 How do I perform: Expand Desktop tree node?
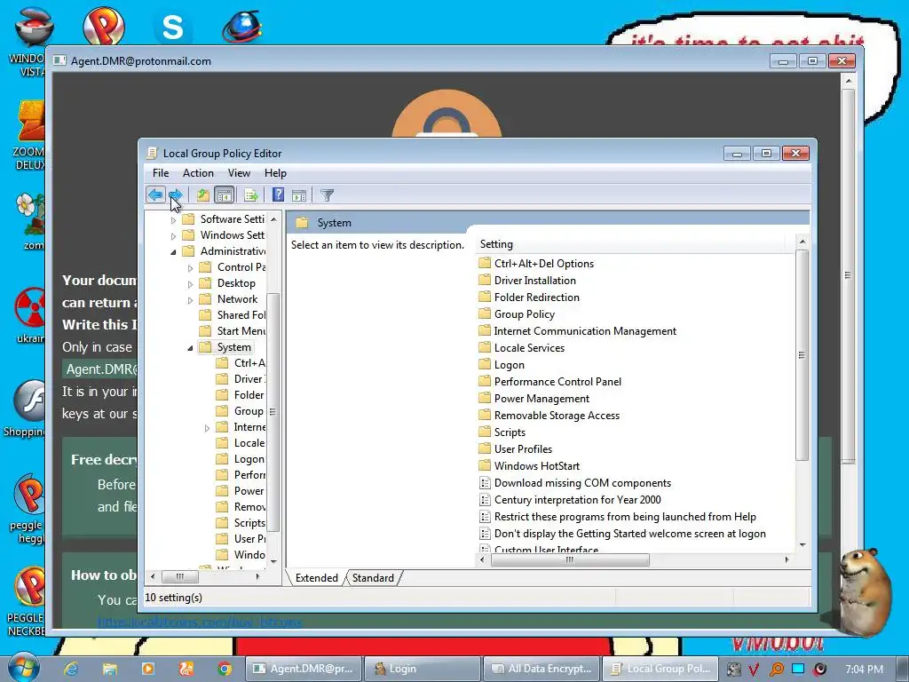190,284
